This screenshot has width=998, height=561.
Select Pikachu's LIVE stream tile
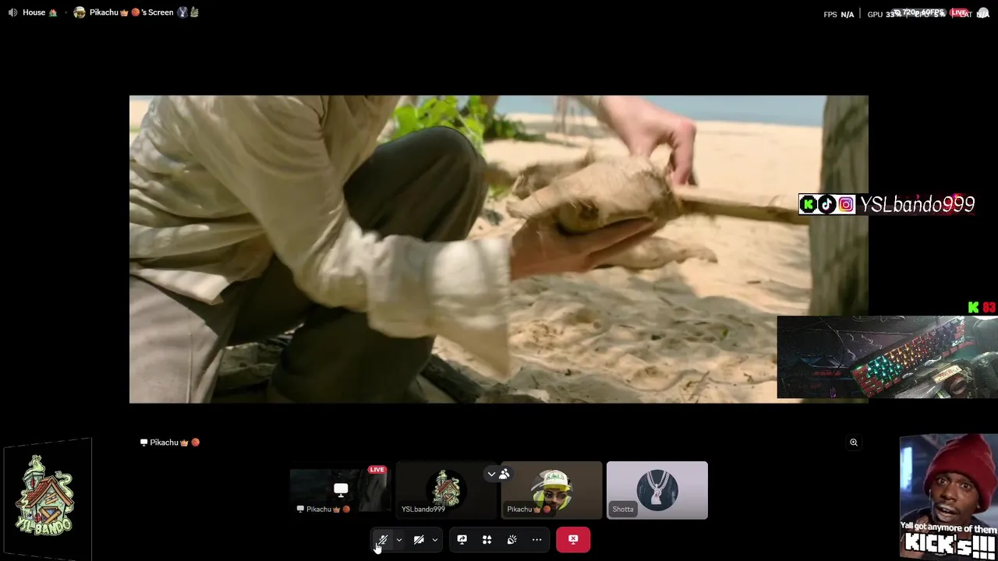point(340,490)
